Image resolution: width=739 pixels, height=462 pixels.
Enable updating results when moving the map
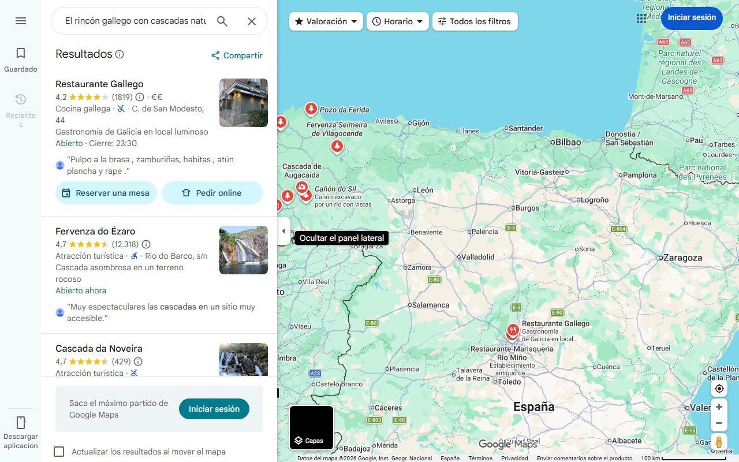(59, 452)
